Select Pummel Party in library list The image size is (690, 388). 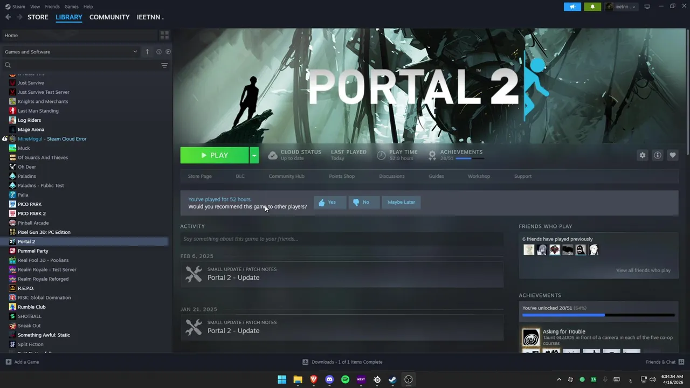coord(33,251)
